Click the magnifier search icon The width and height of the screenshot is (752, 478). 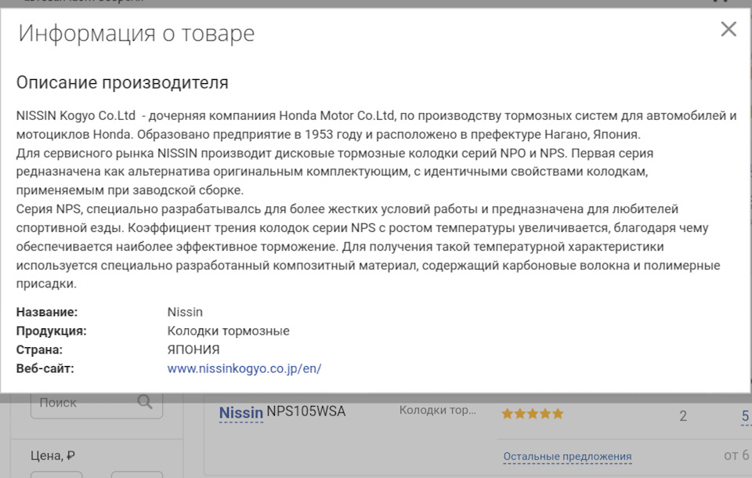coord(145,402)
